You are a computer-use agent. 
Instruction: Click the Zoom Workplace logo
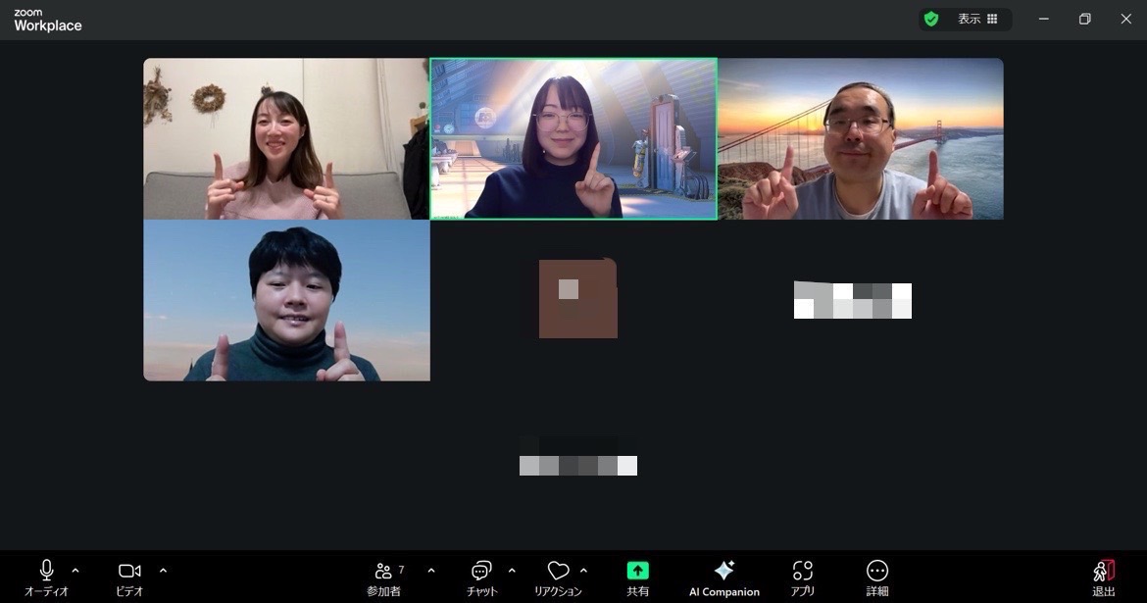click(x=47, y=21)
